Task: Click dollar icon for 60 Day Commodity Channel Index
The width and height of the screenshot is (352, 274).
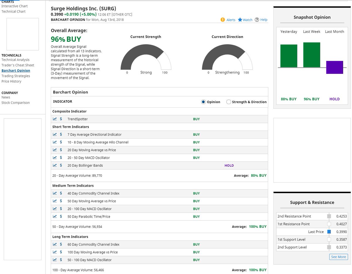Action: (61, 244)
